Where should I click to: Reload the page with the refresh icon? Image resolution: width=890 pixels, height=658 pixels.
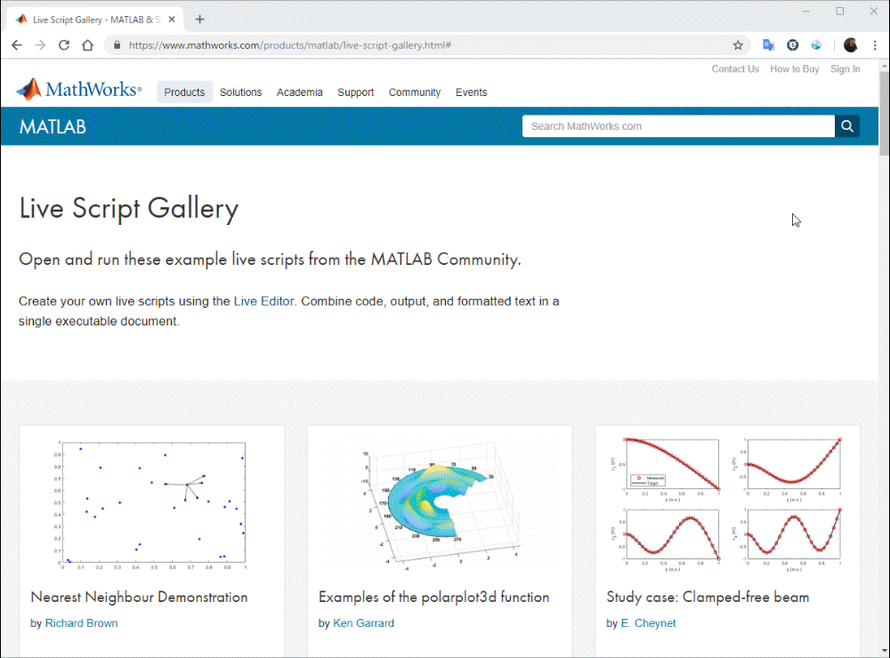point(64,45)
